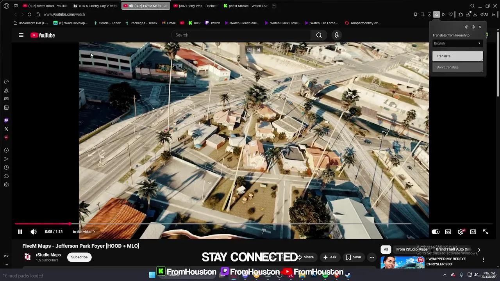Click the pin icon in the address bar

pyautogui.click(x=415, y=14)
